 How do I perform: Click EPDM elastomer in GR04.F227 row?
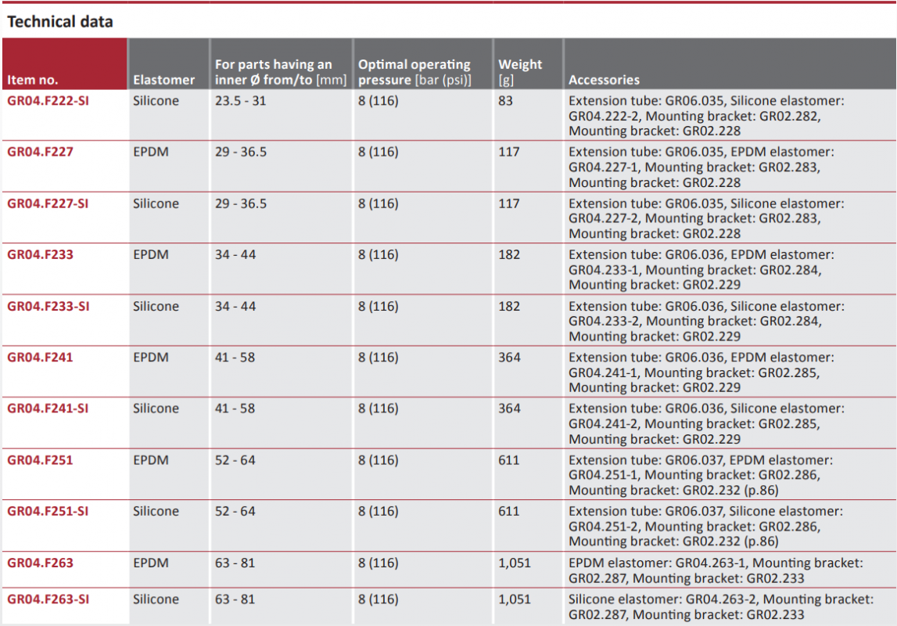pos(151,152)
